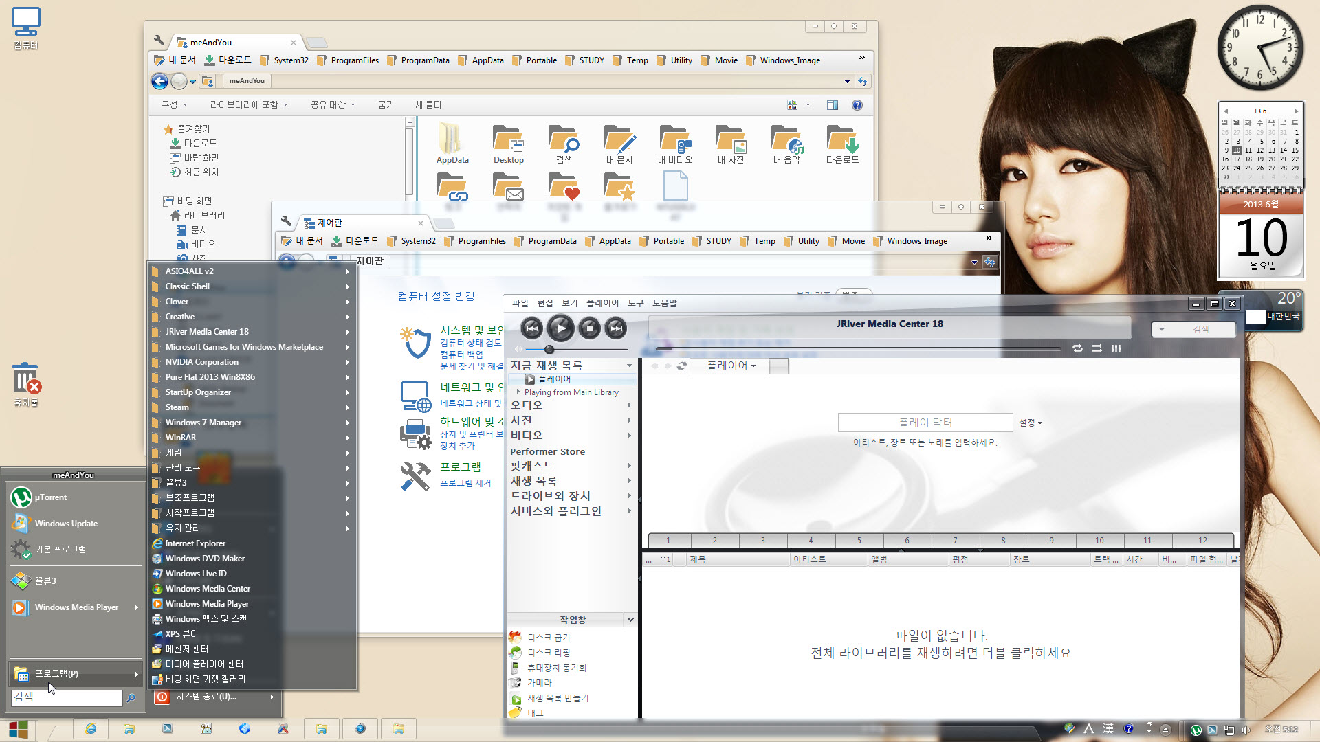Screen dimensions: 1320x742
Task: Collapse the 작업창 panel chevron
Action: [x=630, y=620]
